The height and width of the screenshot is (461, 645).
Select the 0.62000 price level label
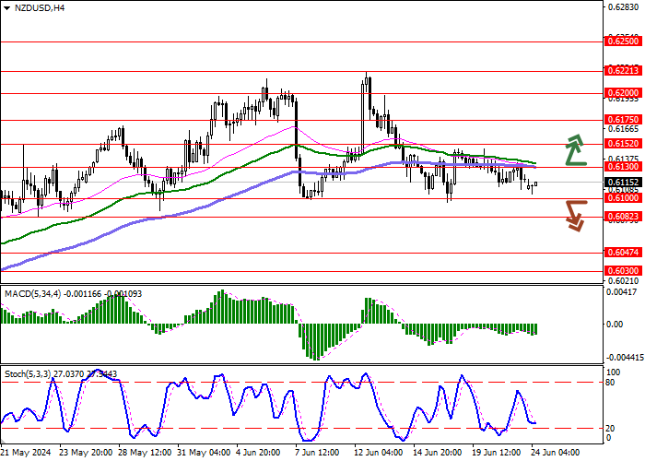tap(624, 93)
